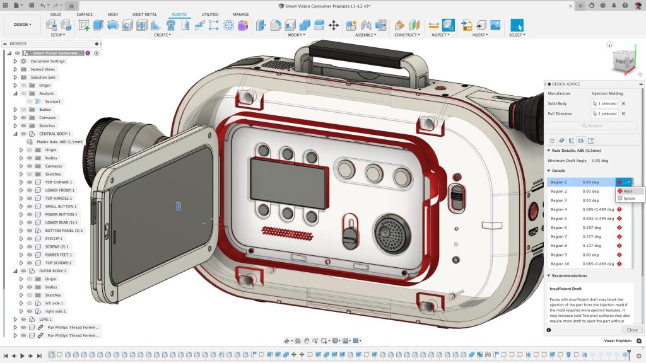Click the Pan icon in the bottom navigation bar
646x363 pixels.
pos(307,340)
